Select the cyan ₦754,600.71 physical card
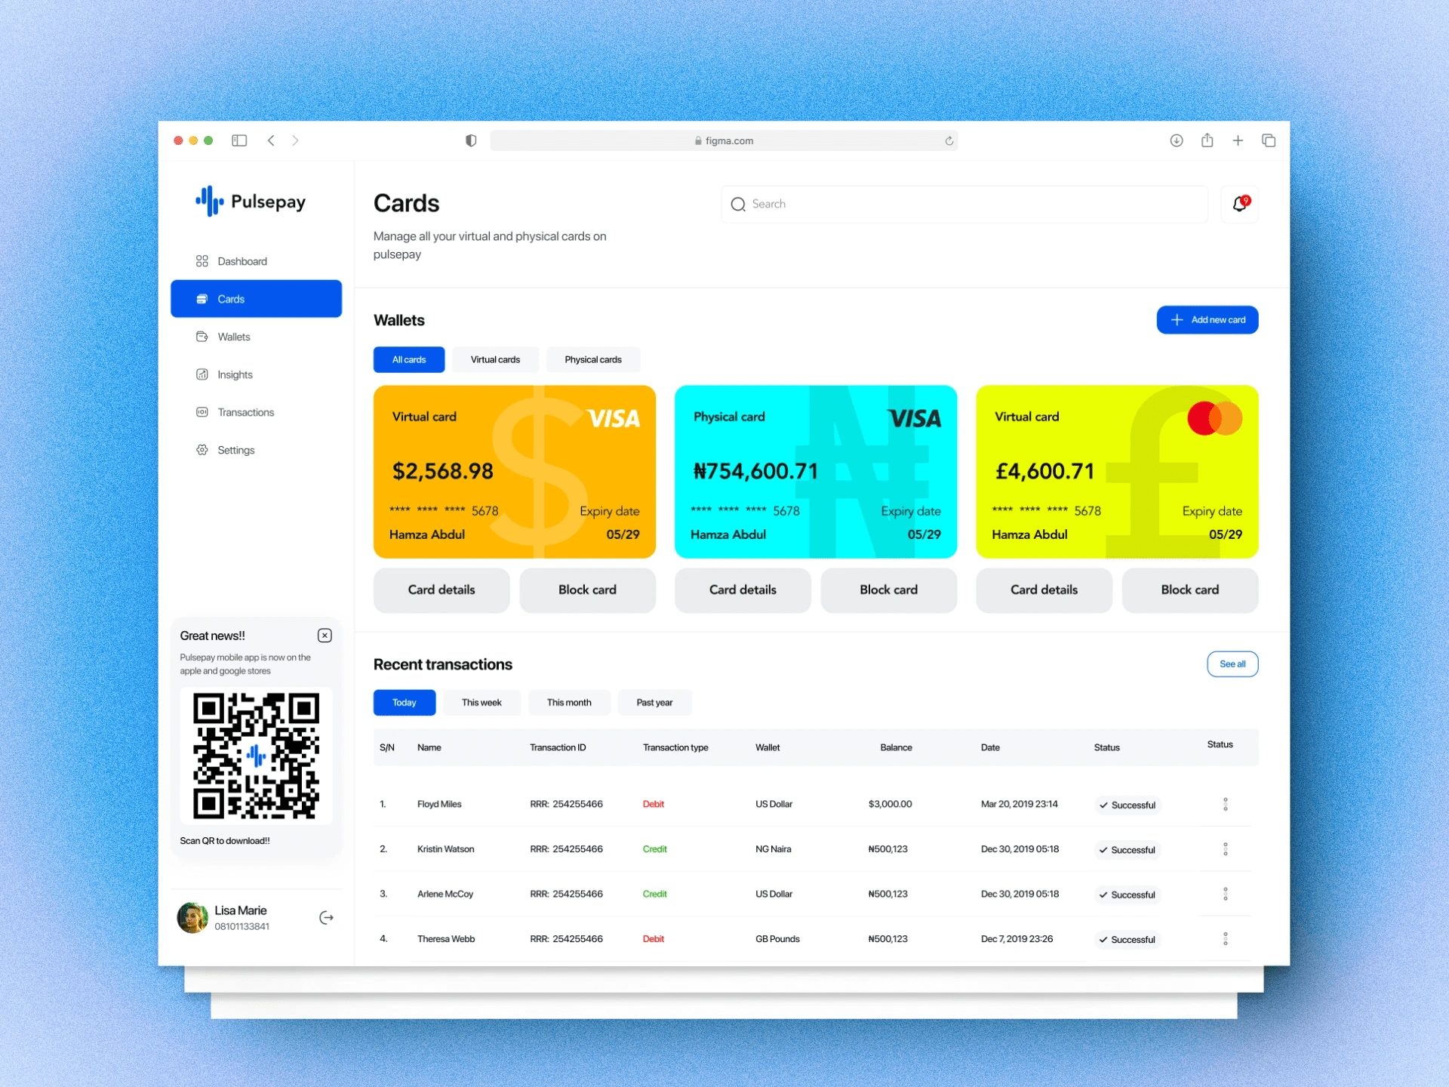Screen dimensions: 1449x1087 816,472
